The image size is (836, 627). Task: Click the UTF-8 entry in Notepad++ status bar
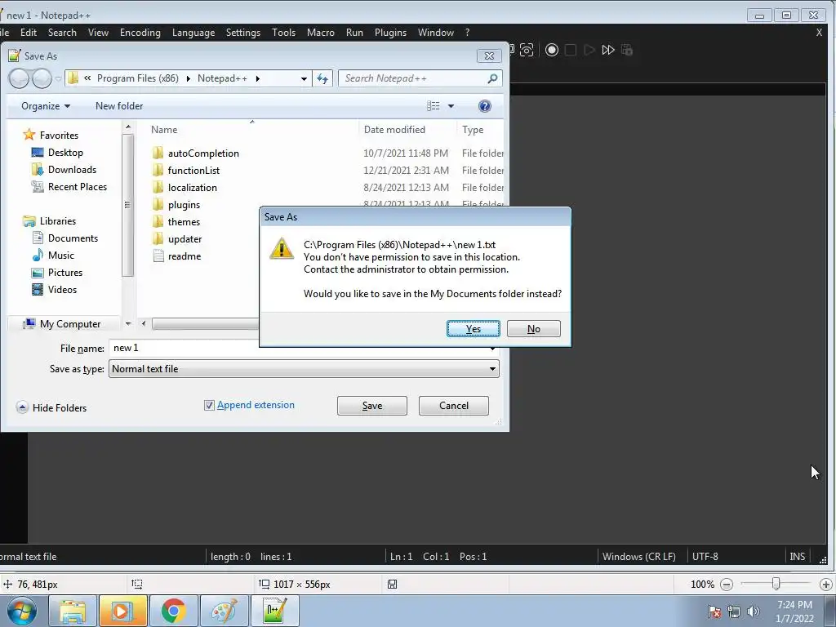pos(705,557)
